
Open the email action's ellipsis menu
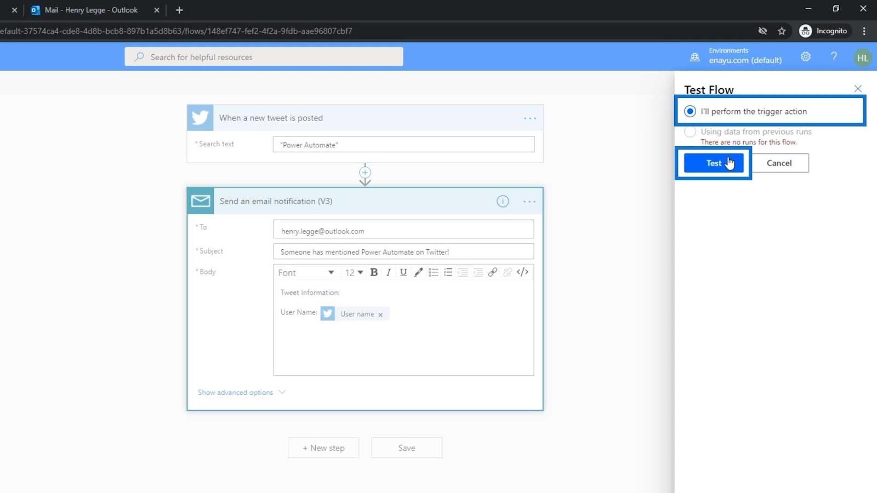[529, 202]
